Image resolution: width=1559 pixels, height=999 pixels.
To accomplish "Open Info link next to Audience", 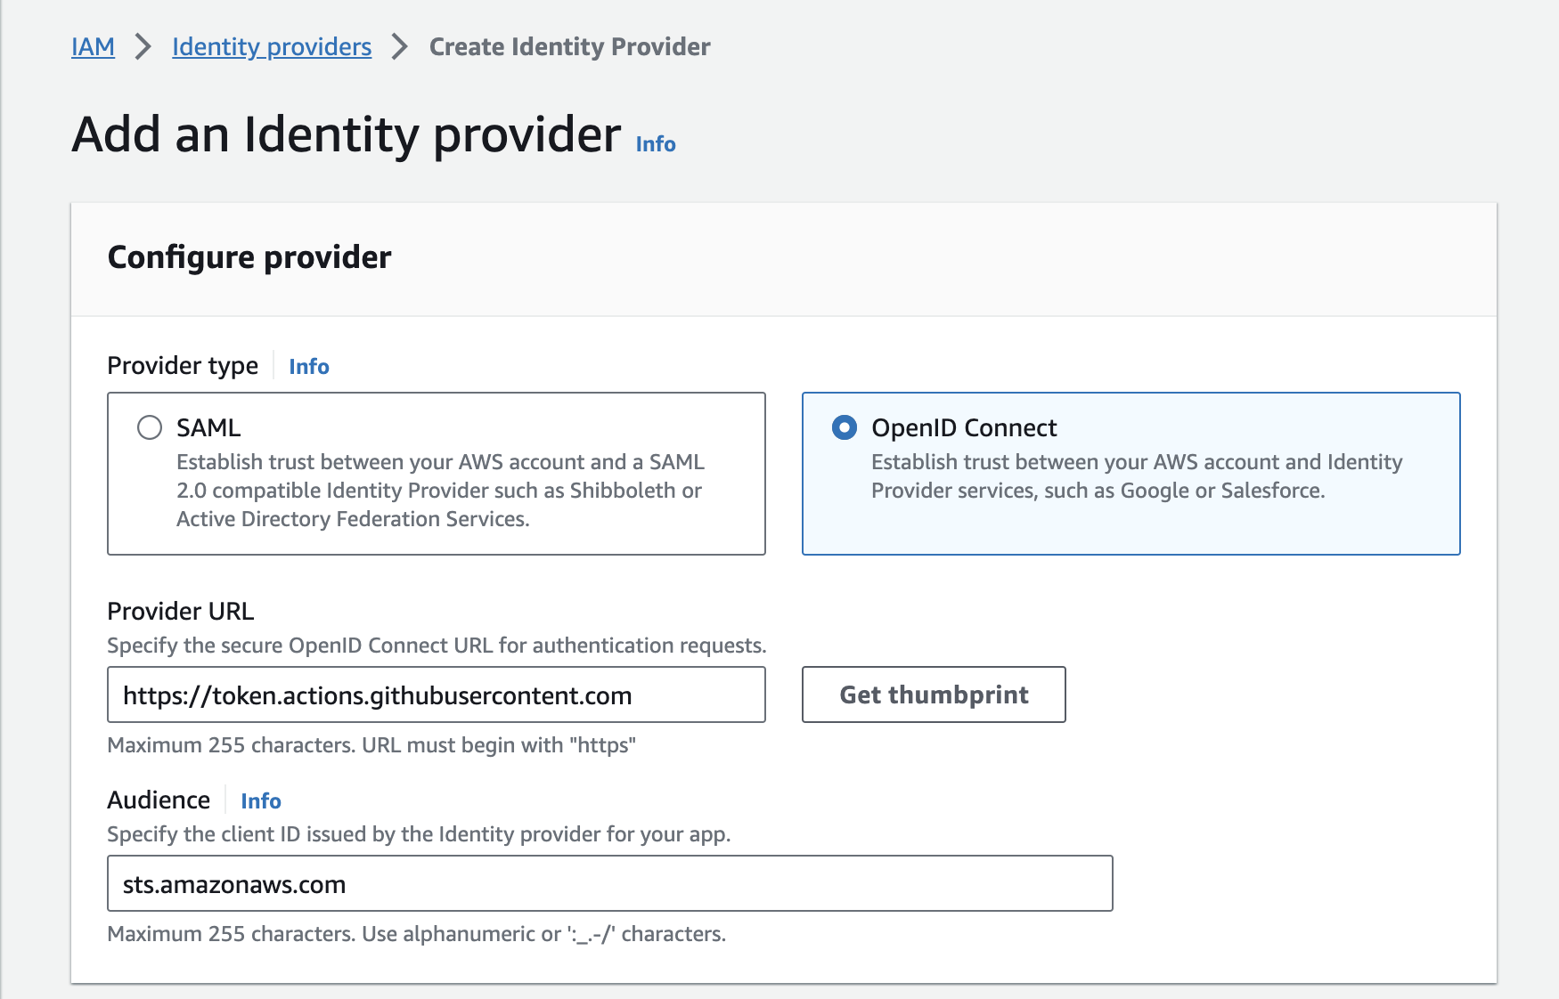I will [261, 800].
